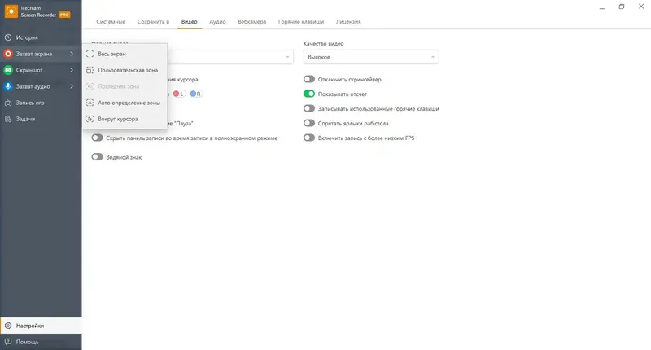Disable the Показывать отсчет toggle
The height and width of the screenshot is (350, 651).
[x=309, y=94]
